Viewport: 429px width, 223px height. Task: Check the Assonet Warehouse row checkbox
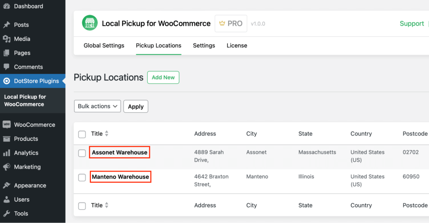[82, 153]
